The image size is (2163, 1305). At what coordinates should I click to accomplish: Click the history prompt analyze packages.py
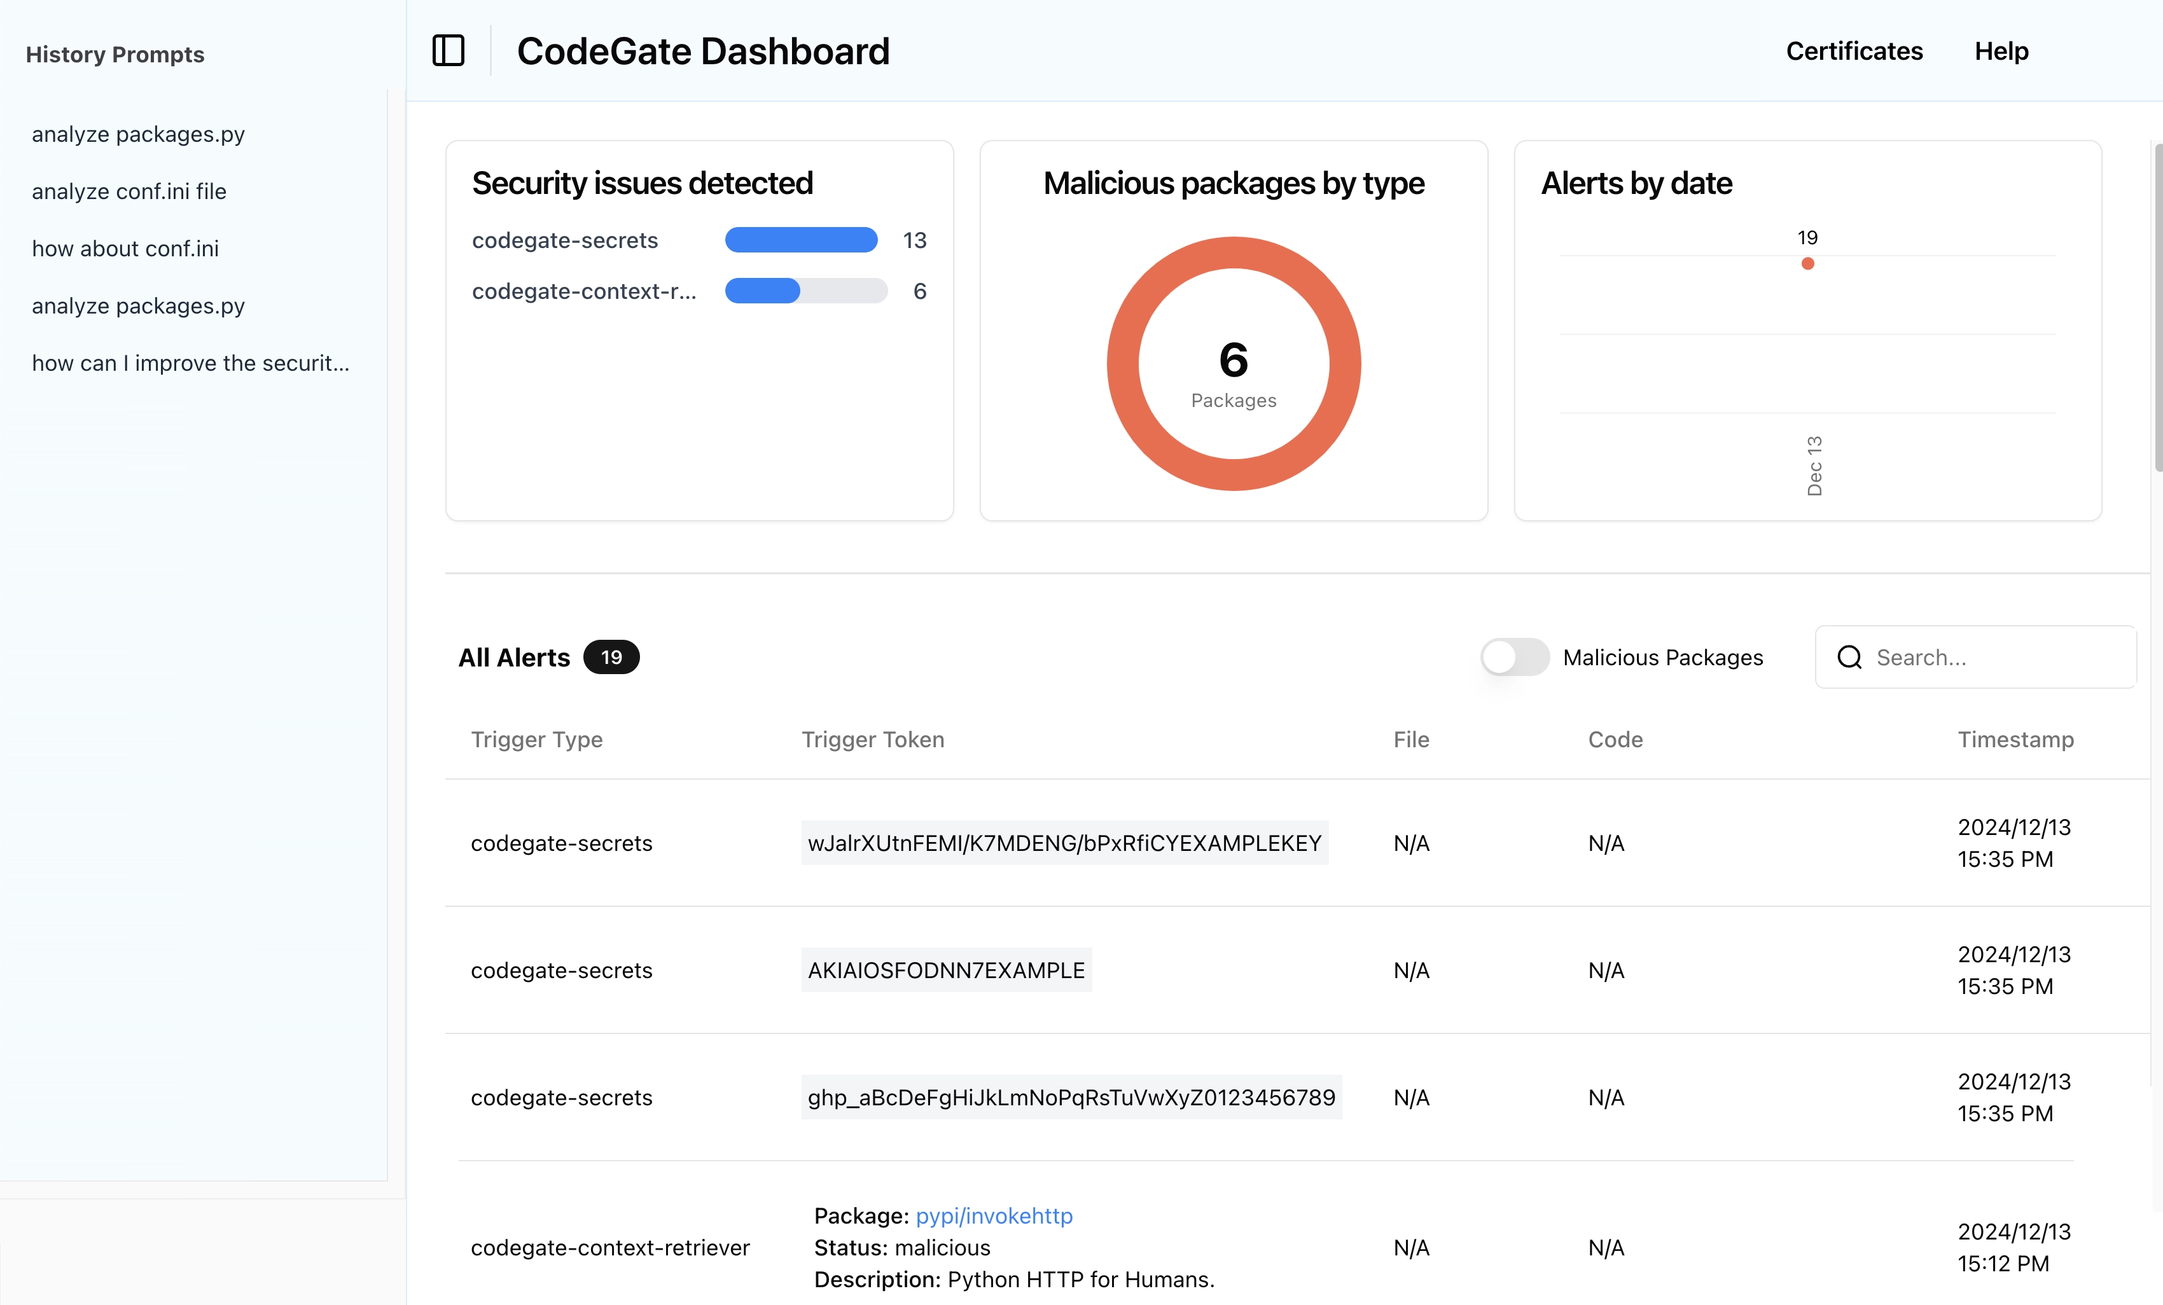(141, 134)
